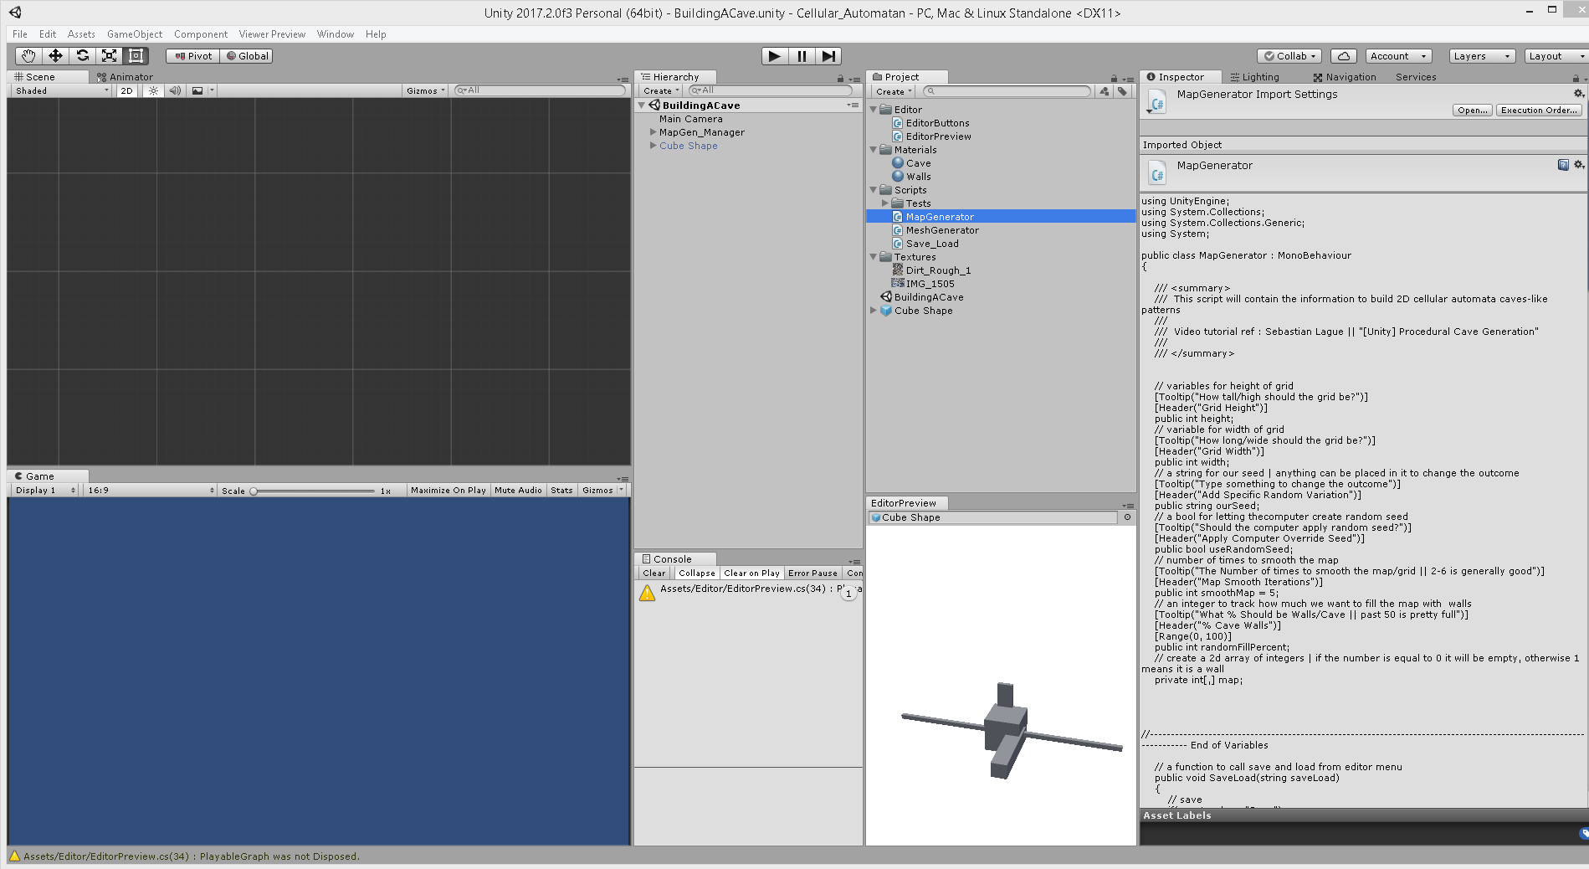1589x869 pixels.
Task: Toggle scene effects image icon
Action: pyautogui.click(x=197, y=90)
